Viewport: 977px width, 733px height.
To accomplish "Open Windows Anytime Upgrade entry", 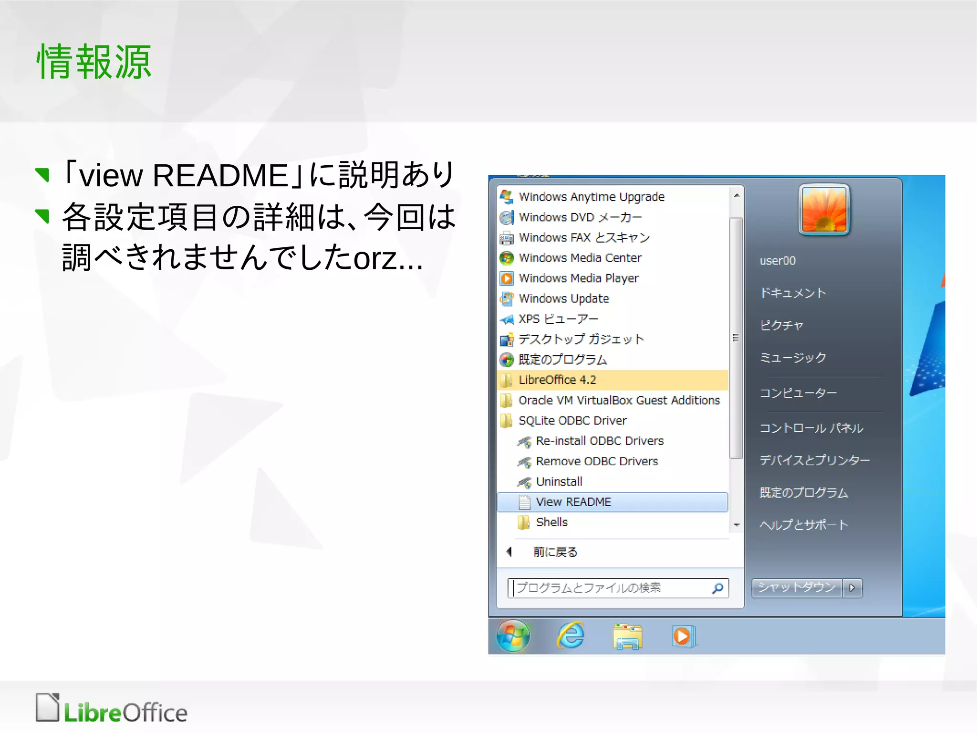I will (x=613, y=197).
